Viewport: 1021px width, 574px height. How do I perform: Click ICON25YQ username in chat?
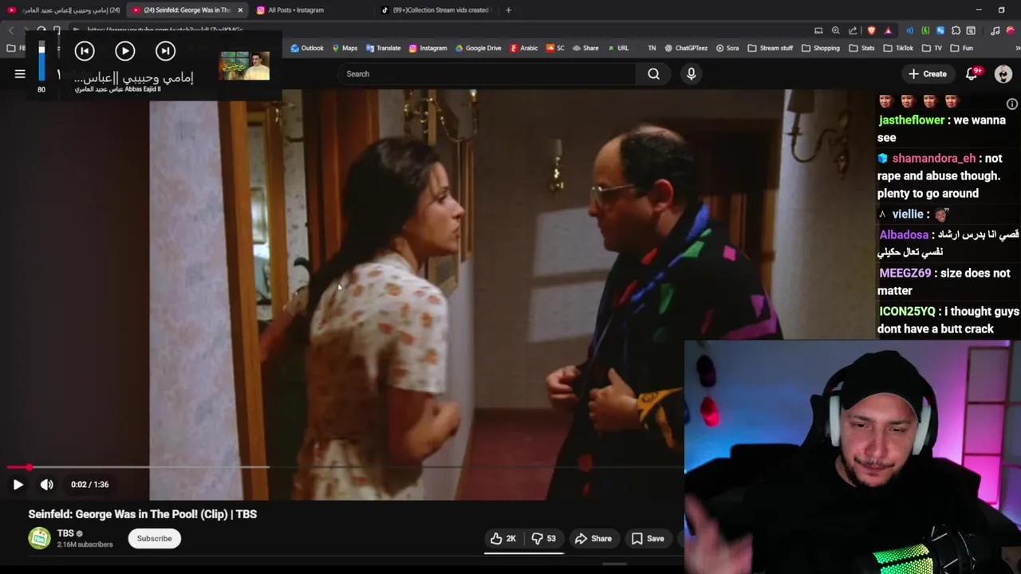[x=906, y=312]
